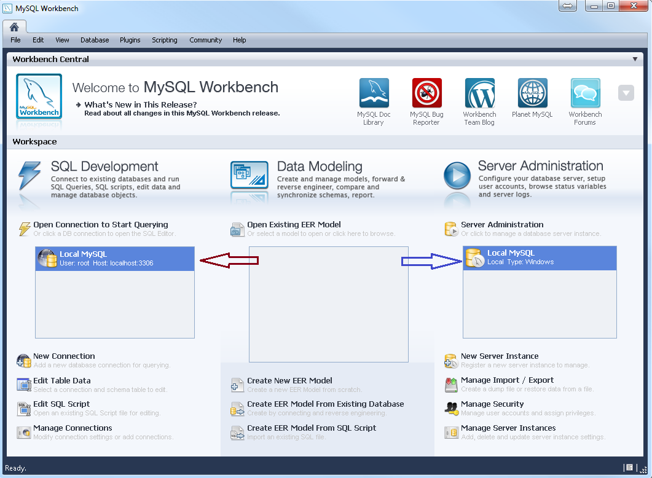Click Manage Connections link
This screenshot has width=652, height=478.
click(73, 428)
